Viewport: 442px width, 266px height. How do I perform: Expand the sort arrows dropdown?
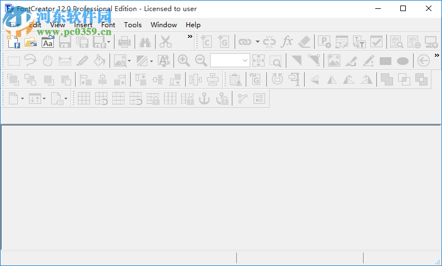(44, 98)
